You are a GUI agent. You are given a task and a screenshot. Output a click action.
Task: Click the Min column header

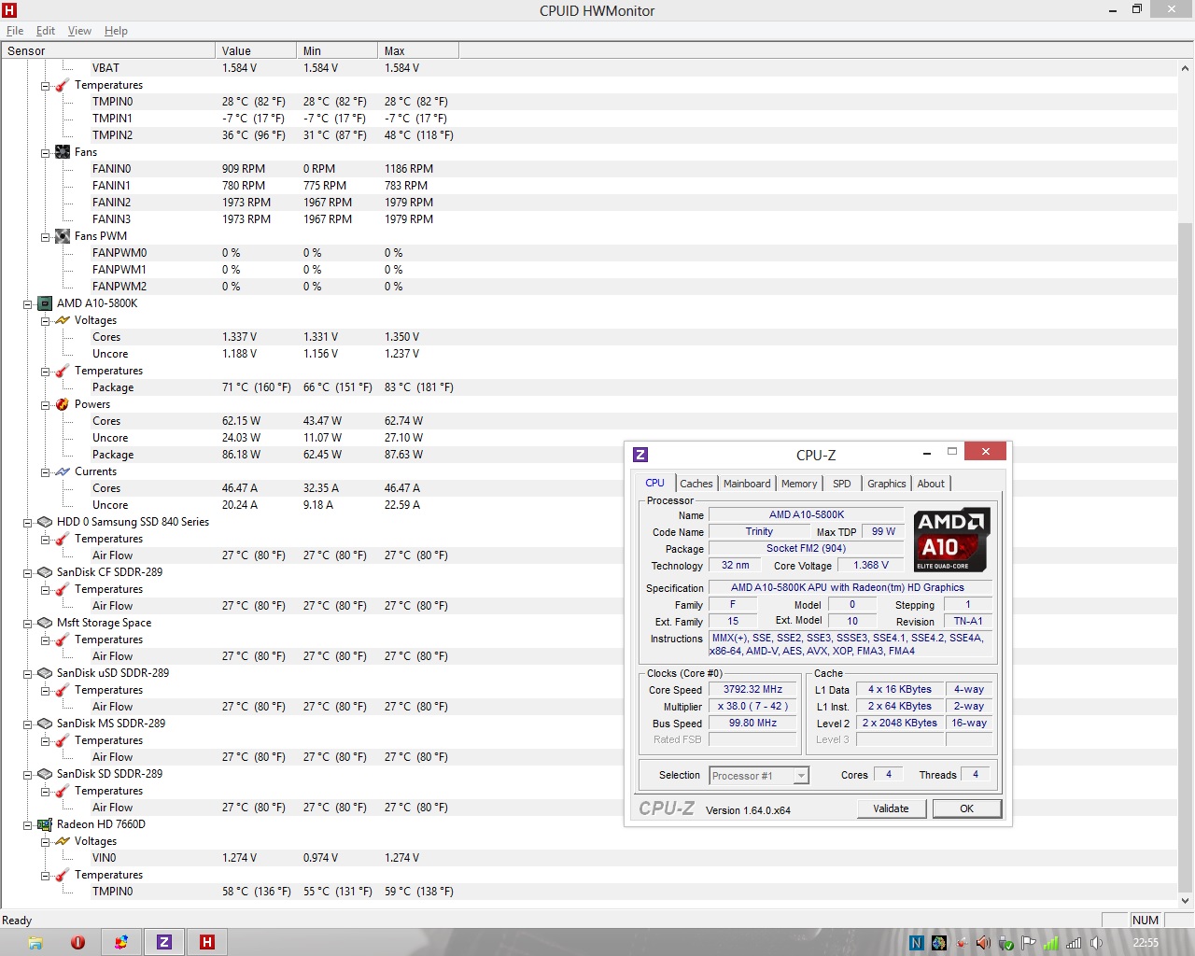337,51
